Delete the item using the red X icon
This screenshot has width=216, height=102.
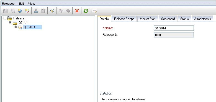tap(77, 11)
